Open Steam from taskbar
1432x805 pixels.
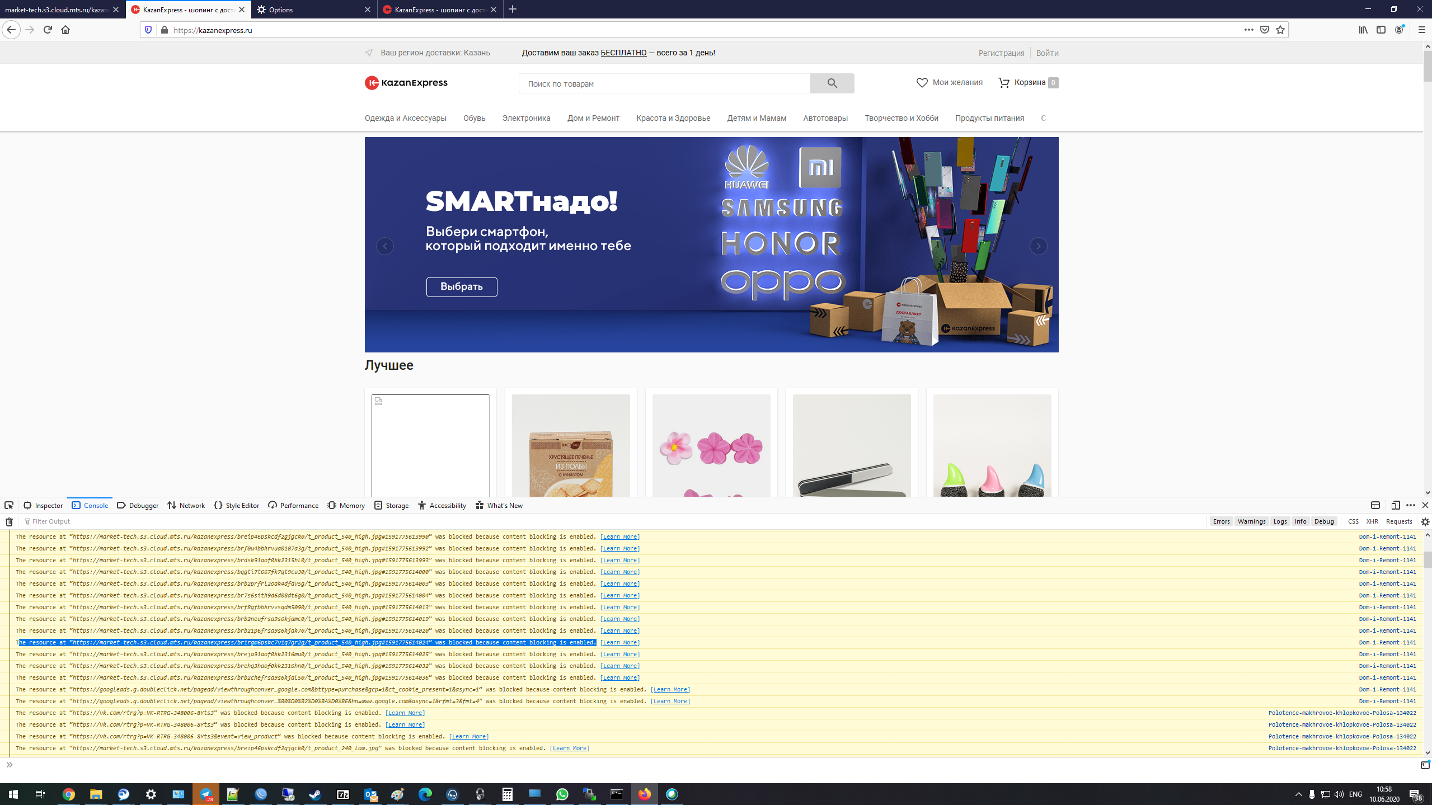click(315, 794)
